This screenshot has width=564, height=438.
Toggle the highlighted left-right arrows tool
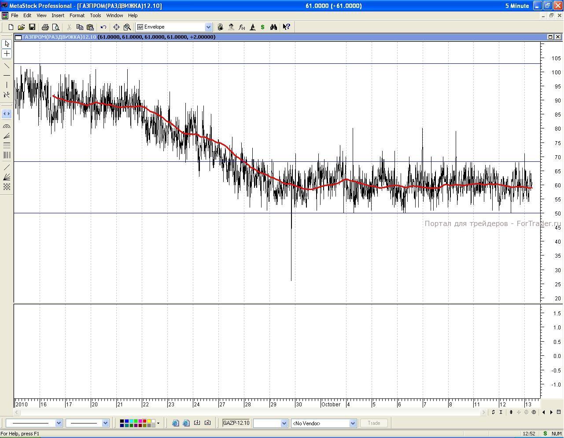(7, 114)
